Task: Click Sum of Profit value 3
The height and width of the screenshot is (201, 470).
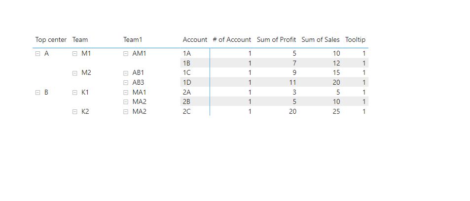Action: 294,92
